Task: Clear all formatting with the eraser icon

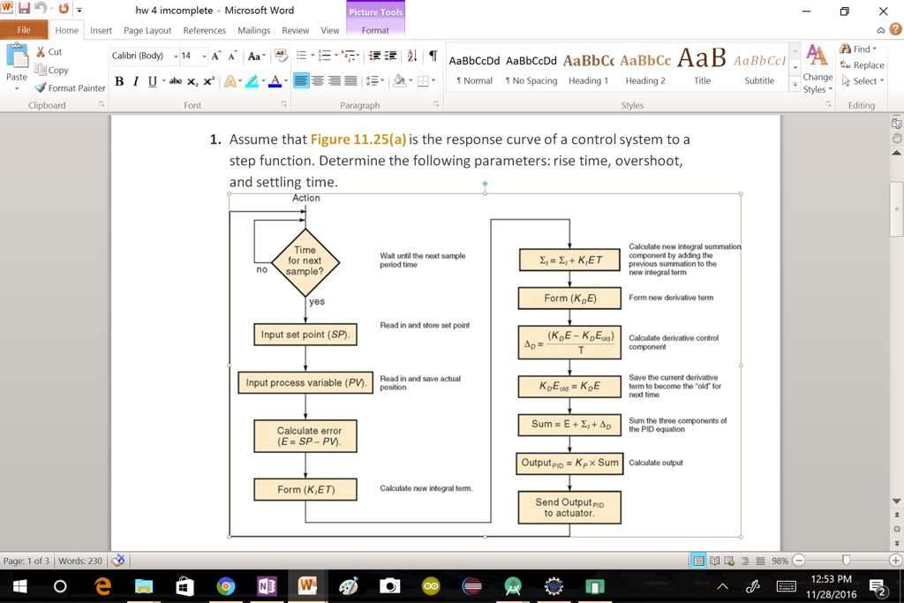Action: [x=280, y=56]
